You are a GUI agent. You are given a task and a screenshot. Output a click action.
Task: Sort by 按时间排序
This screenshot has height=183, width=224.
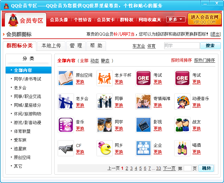click(x=181, y=60)
